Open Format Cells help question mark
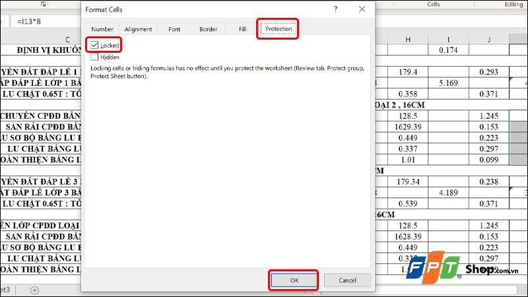This screenshot has width=528, height=297. tap(335, 9)
